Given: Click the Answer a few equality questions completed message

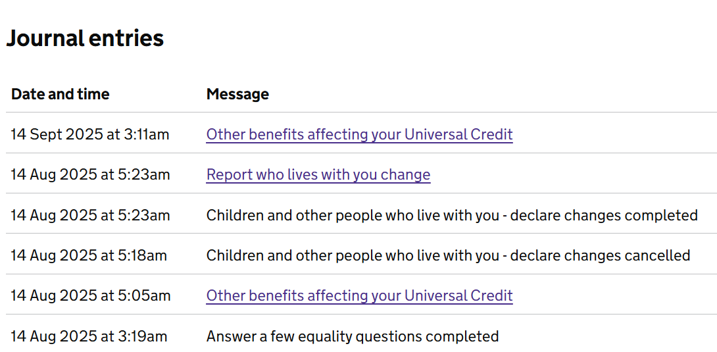Looking at the screenshot, I should point(353,336).
